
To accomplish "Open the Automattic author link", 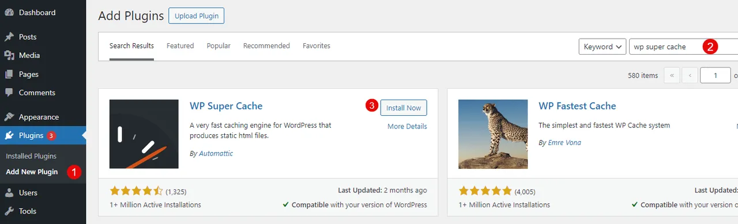I will (x=216, y=154).
